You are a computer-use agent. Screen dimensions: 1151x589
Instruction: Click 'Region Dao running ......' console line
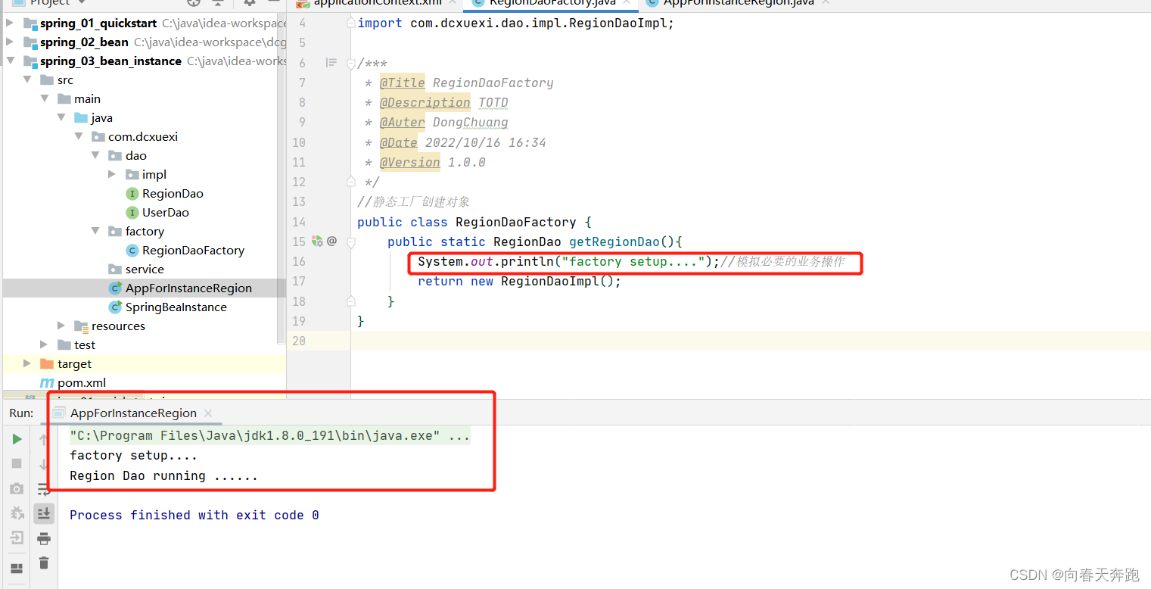point(163,476)
